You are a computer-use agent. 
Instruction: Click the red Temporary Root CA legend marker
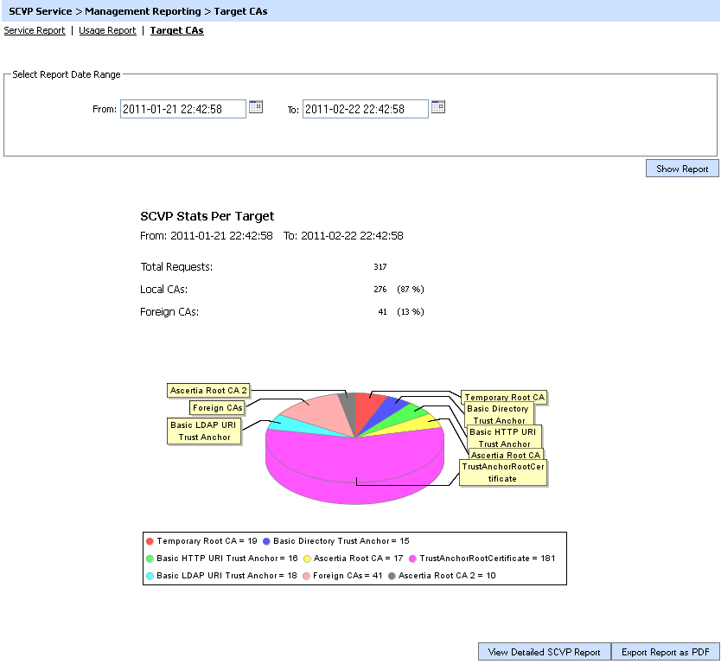[150, 540]
